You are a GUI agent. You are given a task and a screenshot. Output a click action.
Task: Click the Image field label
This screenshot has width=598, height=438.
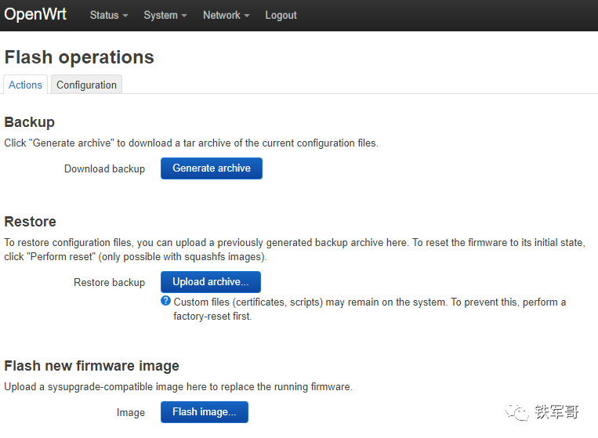(x=131, y=412)
